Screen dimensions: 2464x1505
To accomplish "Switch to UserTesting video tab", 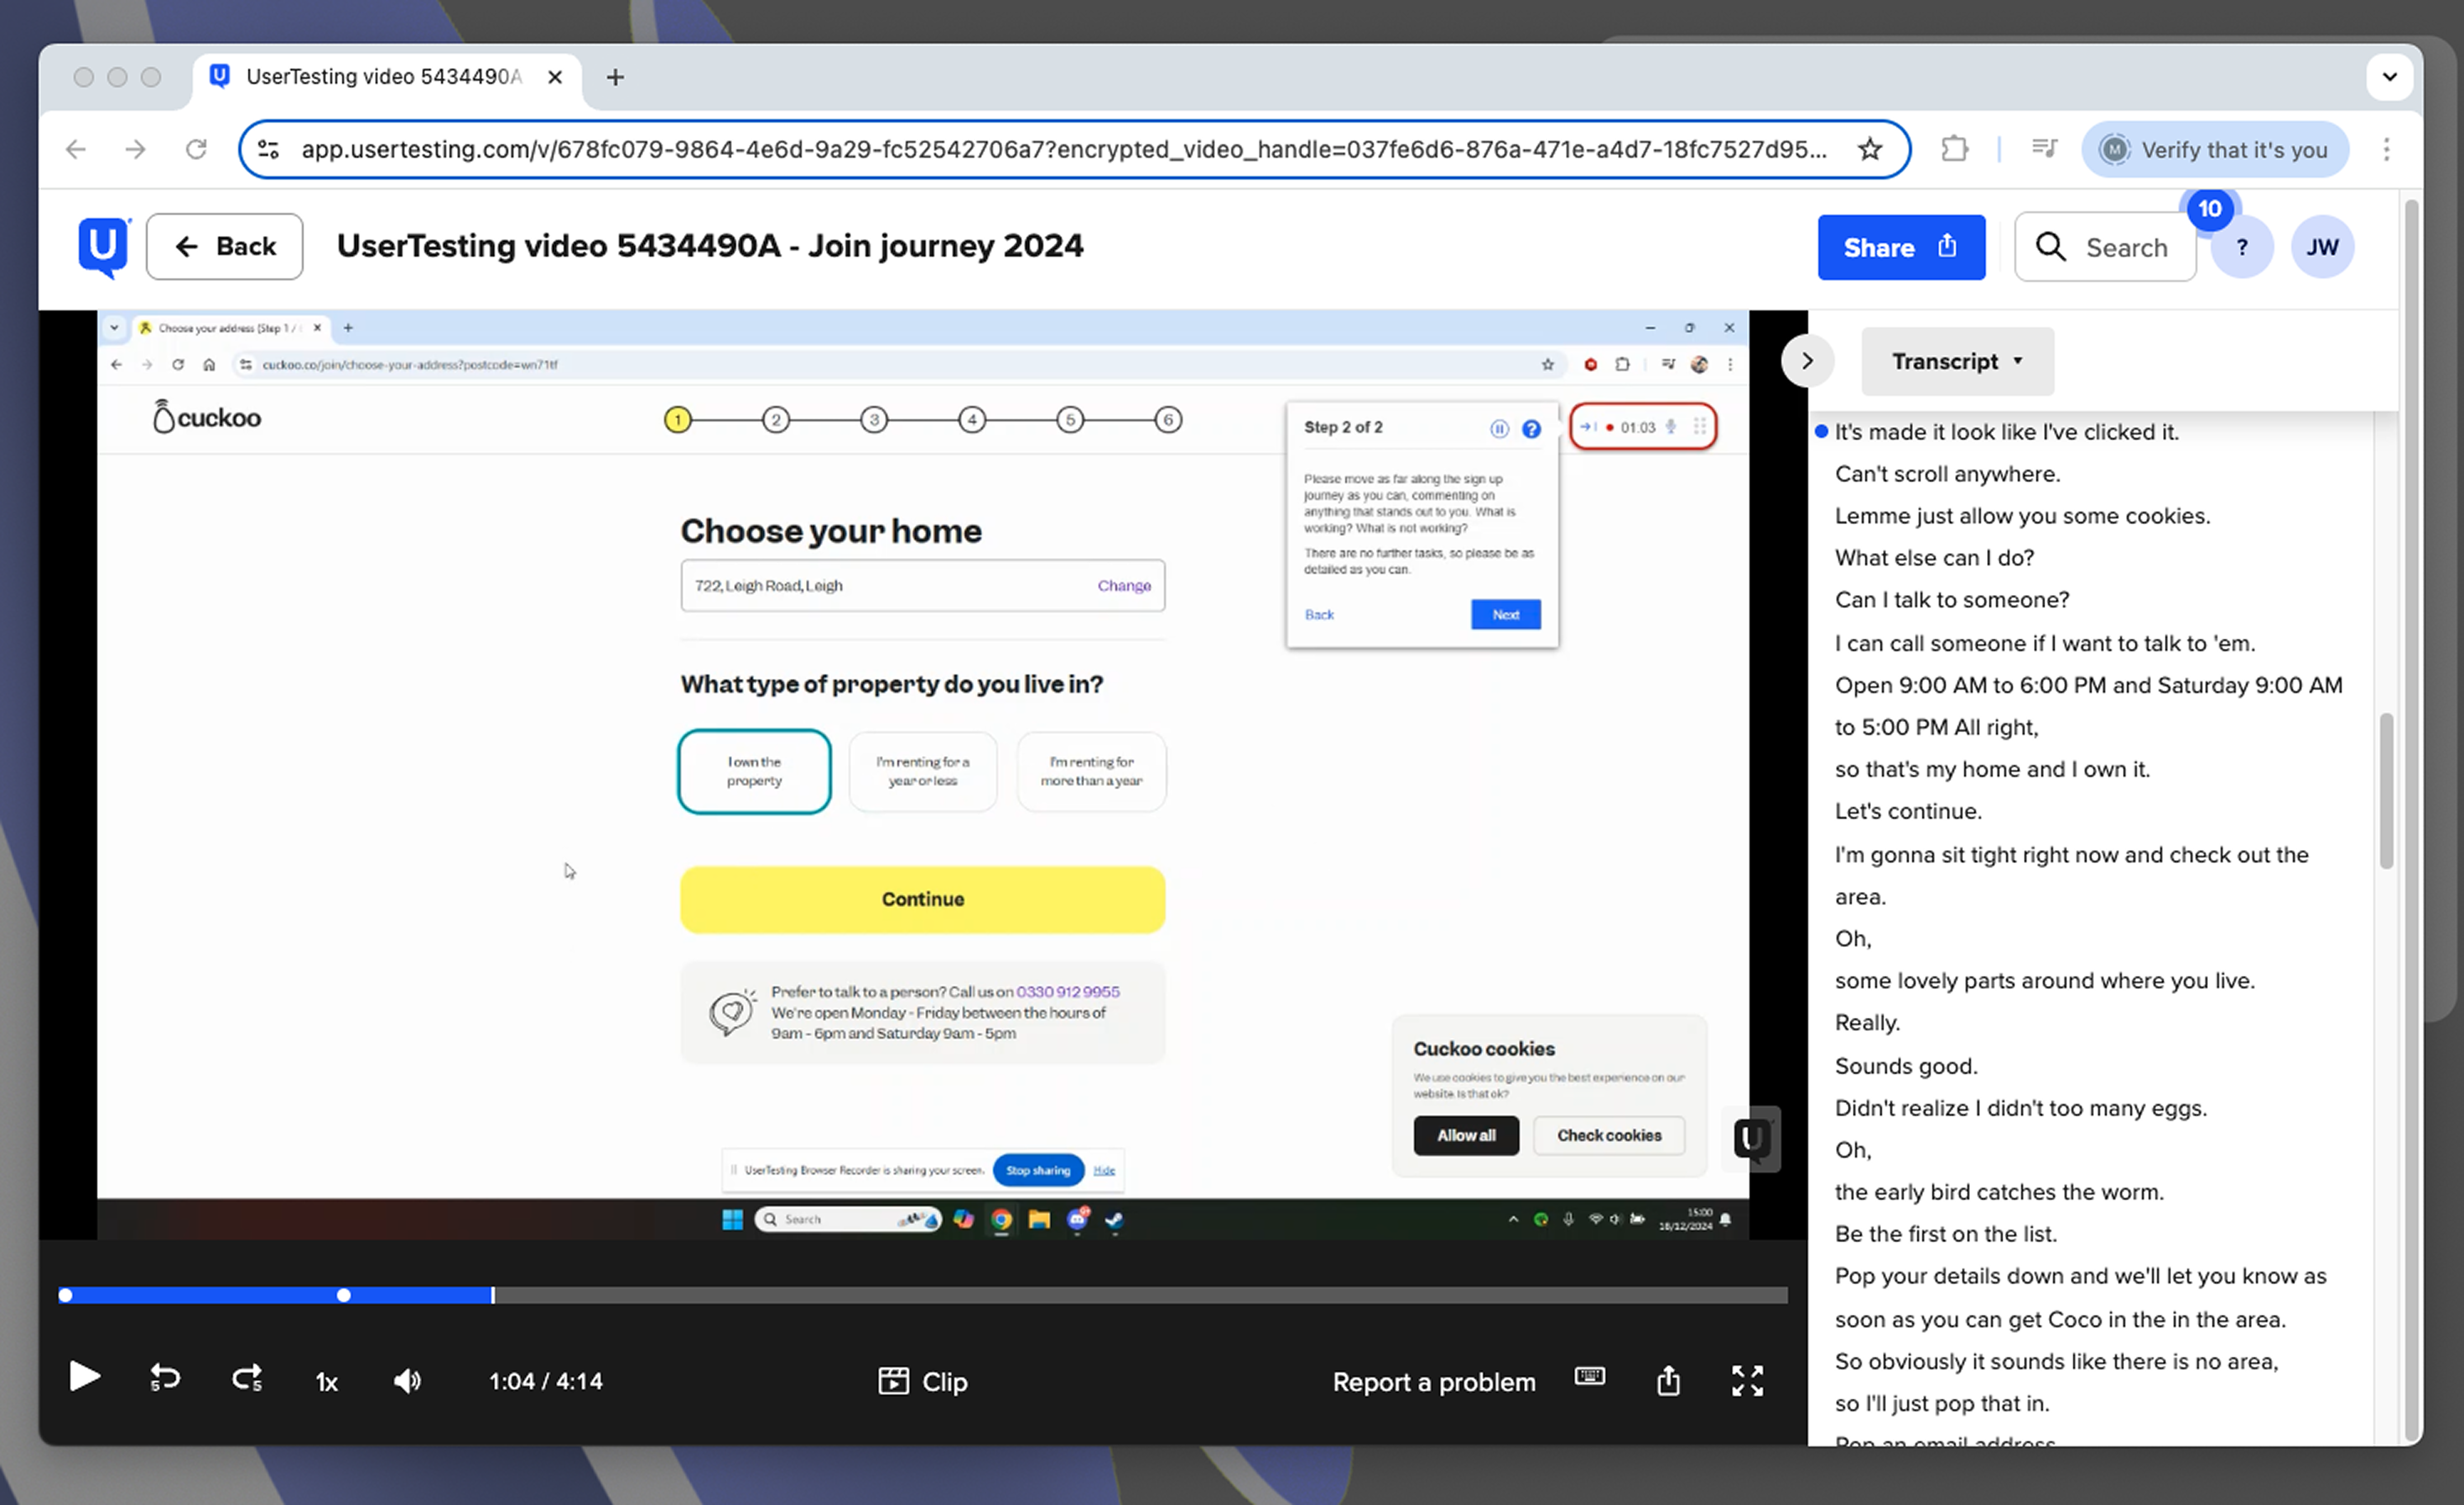I will (384, 77).
